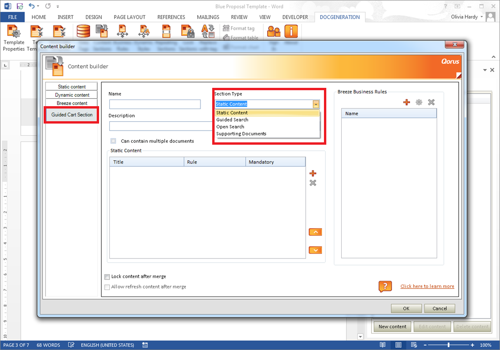Viewport: 500px width, 350px height.
Task: Click the two-users sign-in ribbon icon
Action: 274,31
